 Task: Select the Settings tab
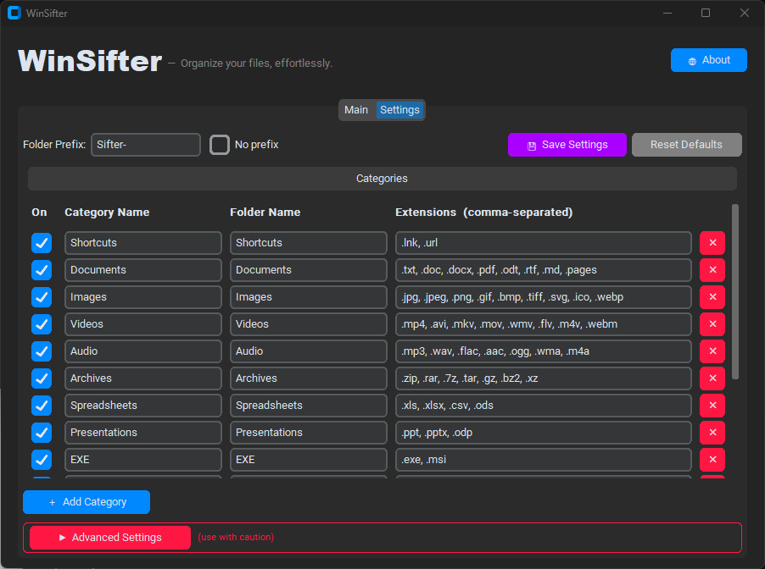click(399, 110)
